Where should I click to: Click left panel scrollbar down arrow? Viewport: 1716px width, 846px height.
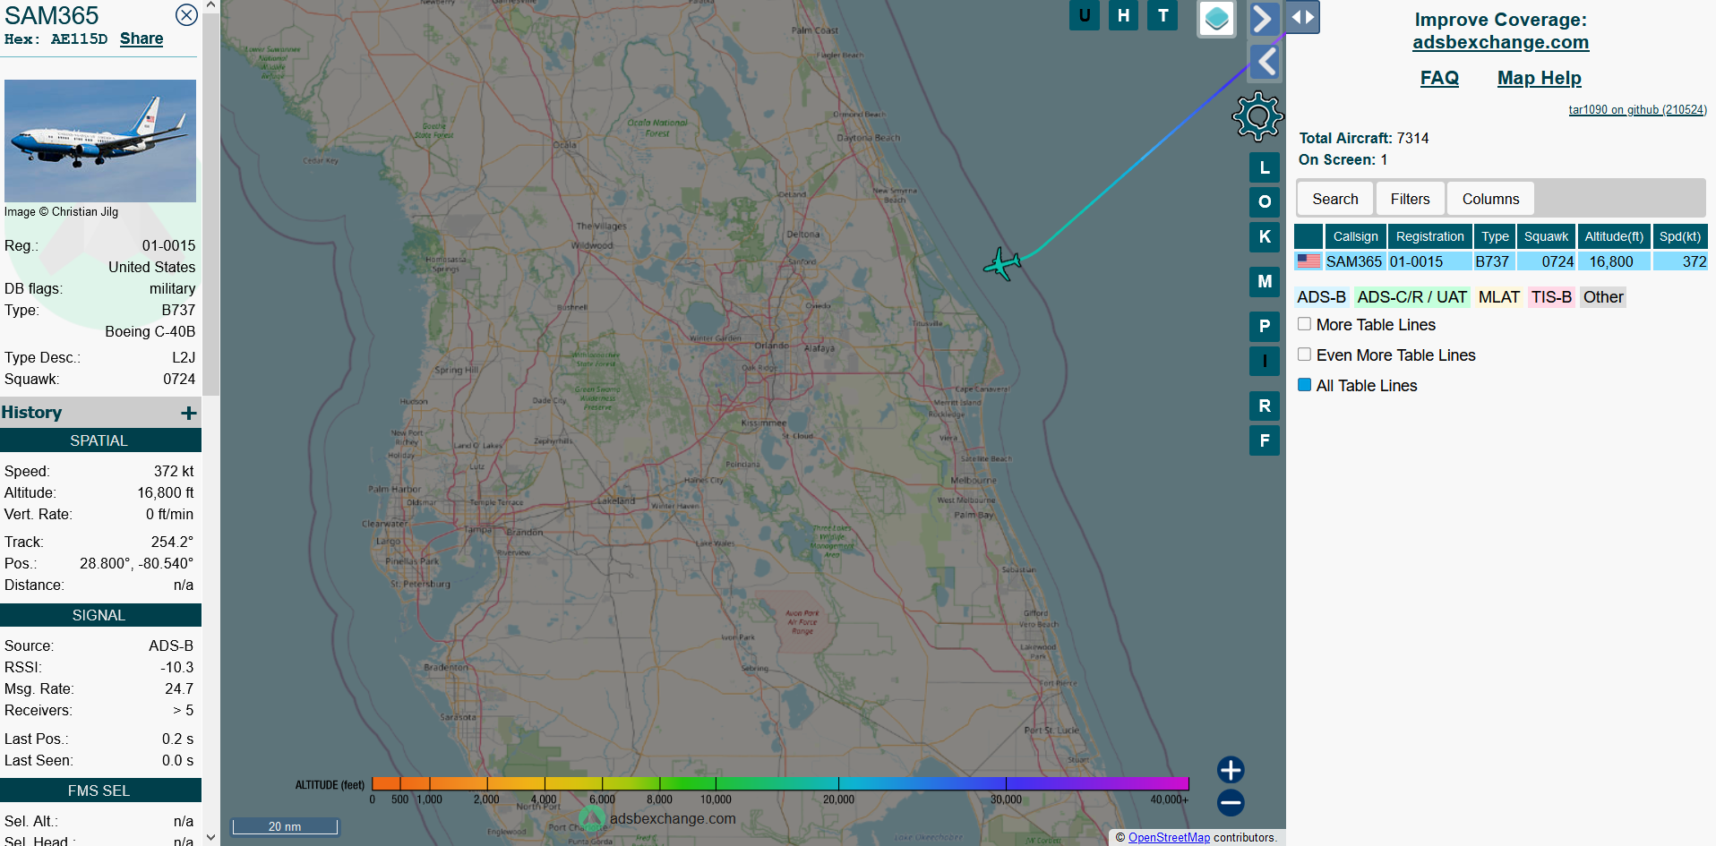pos(211,838)
